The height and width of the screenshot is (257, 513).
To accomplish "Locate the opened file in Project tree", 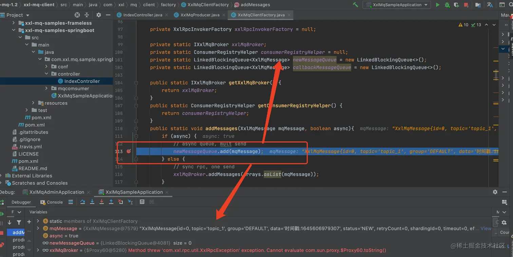I will tap(77, 15).
